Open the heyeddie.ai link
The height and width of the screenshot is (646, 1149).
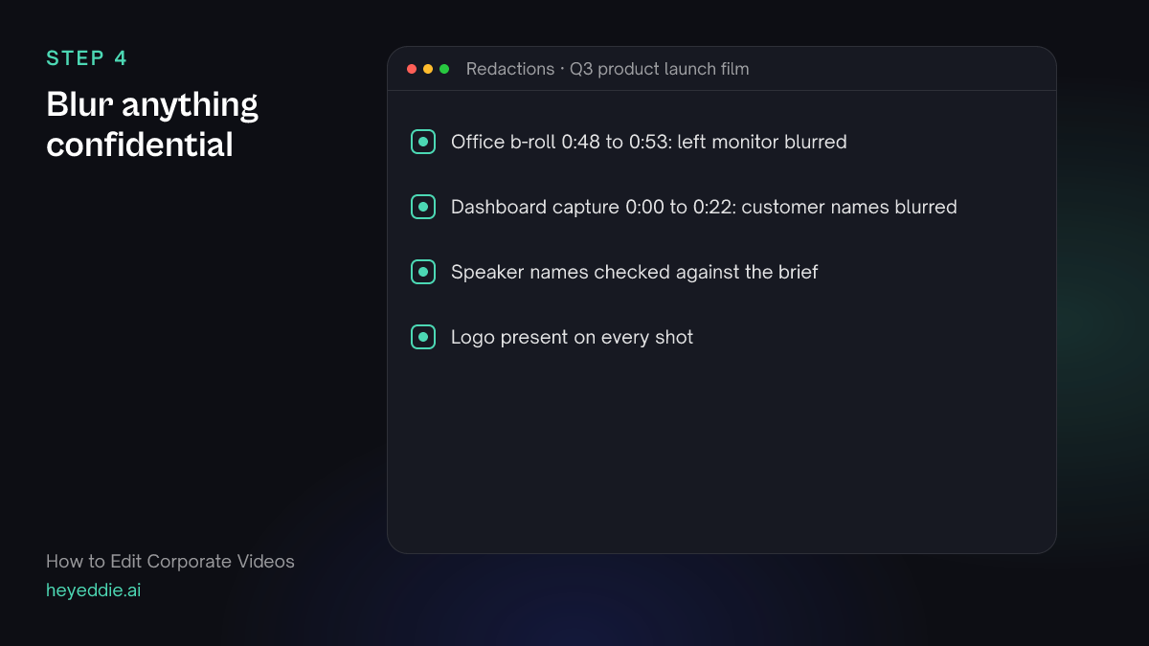pos(93,590)
